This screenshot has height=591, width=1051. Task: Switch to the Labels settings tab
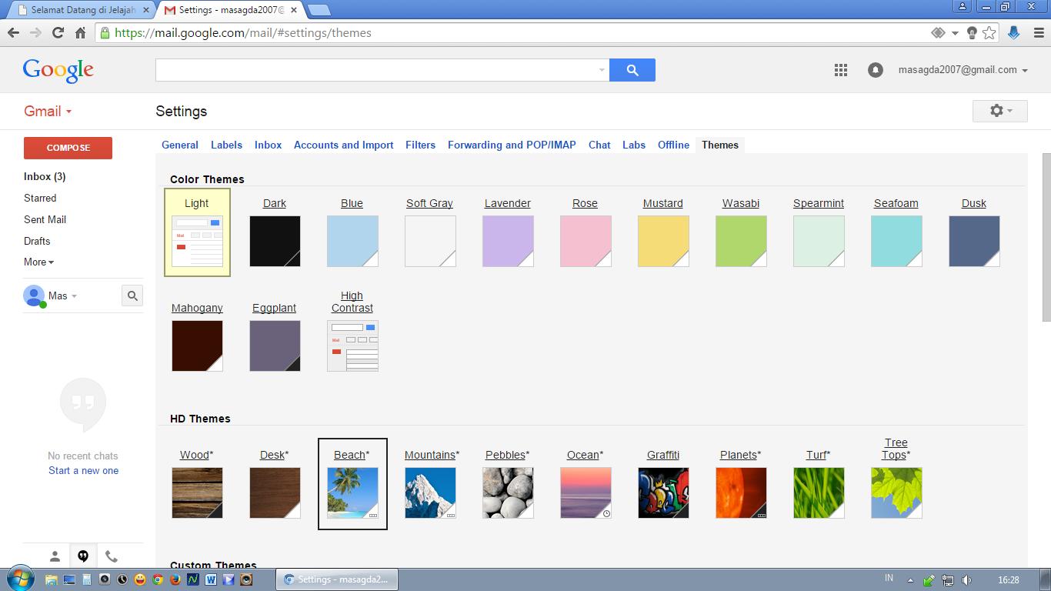click(x=226, y=145)
